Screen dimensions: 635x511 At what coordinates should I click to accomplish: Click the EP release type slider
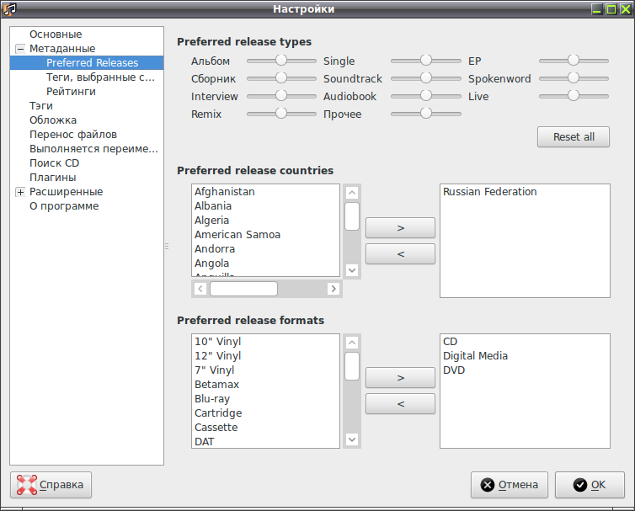click(x=574, y=61)
